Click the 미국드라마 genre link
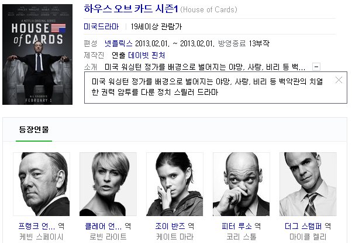Image resolution: width=352 pixels, height=243 pixels. click(x=101, y=26)
